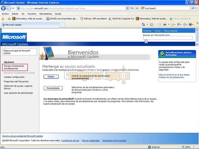Click the Stop loading red X icon
The width and height of the screenshot is (199, 149).
[137, 8]
